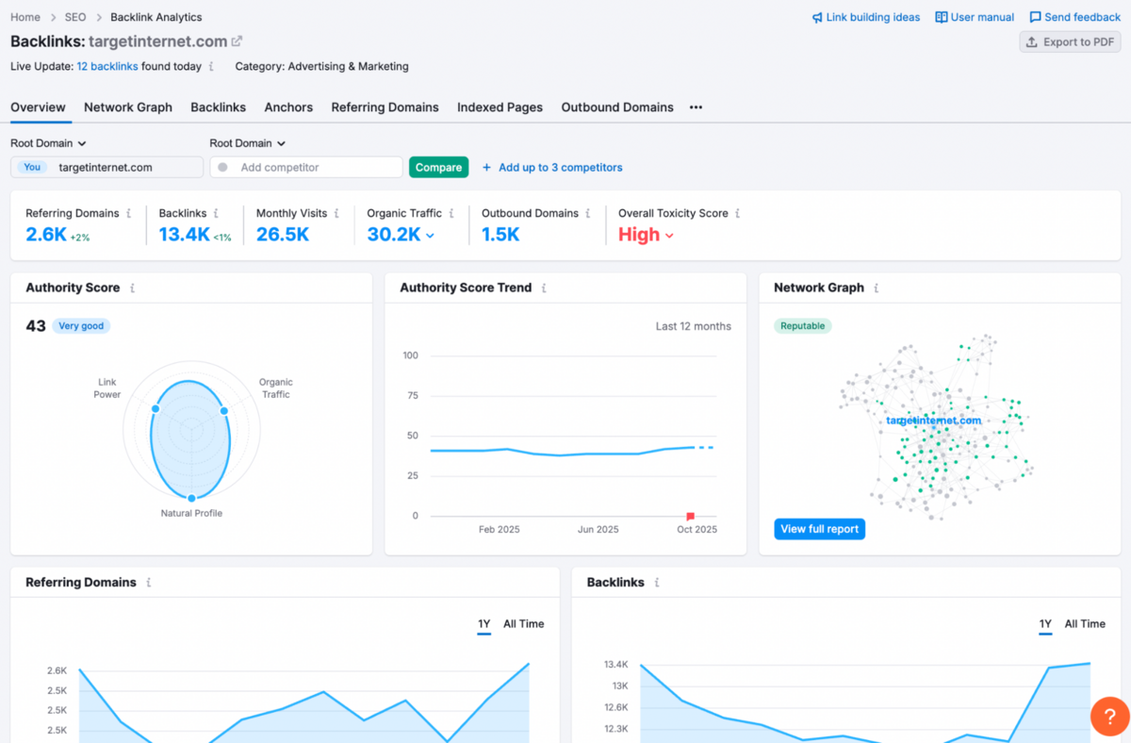
Task: Click the User manual book icon
Action: click(x=941, y=17)
